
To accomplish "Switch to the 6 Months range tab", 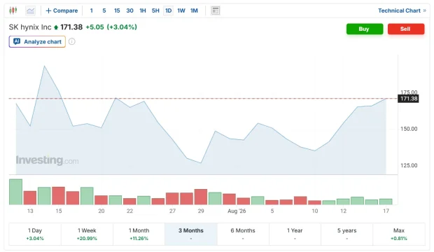I will pos(243,234).
